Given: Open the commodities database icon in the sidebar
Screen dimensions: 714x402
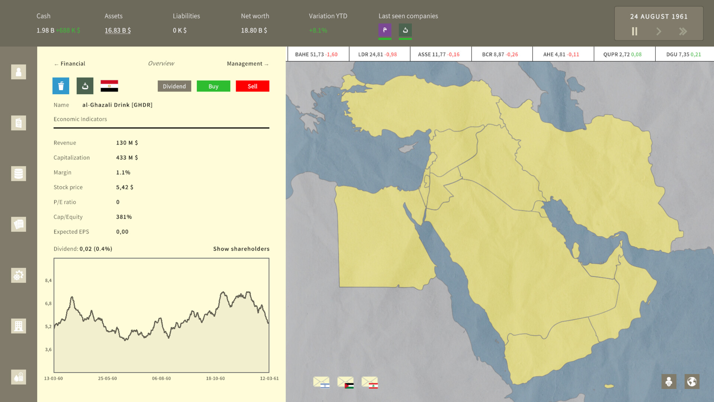Looking at the screenshot, I should (18, 173).
